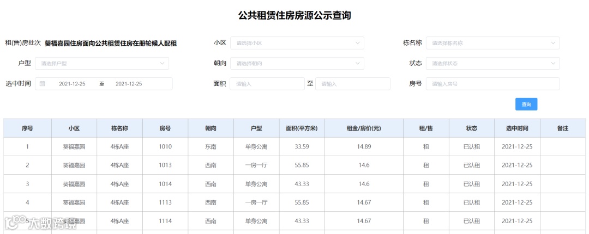Focus the maximum 面积 input field
589x234 pixels.
point(353,84)
